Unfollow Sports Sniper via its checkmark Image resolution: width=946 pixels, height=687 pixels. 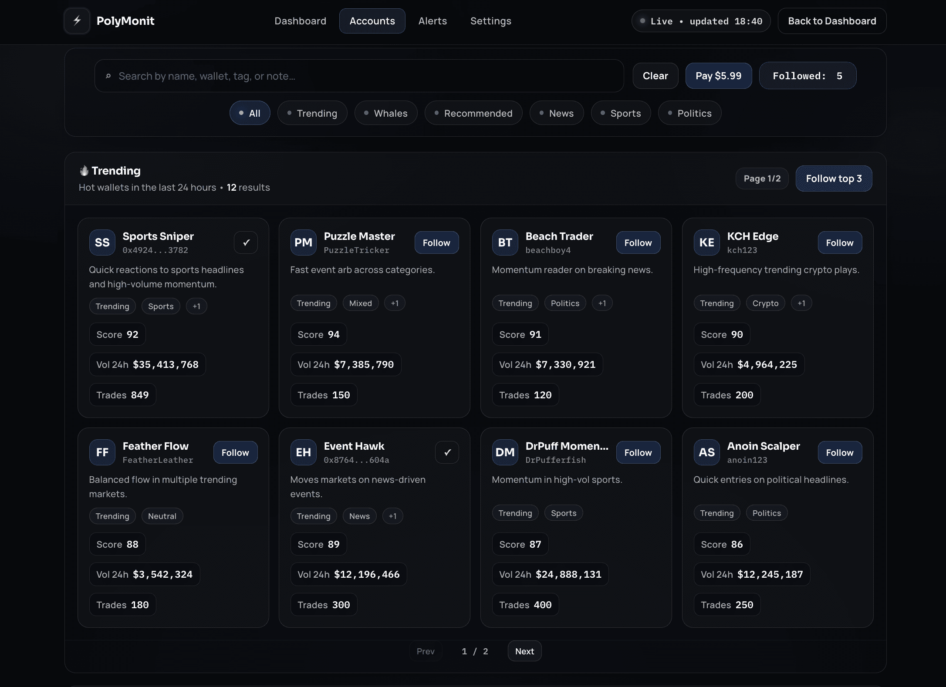[x=246, y=242]
